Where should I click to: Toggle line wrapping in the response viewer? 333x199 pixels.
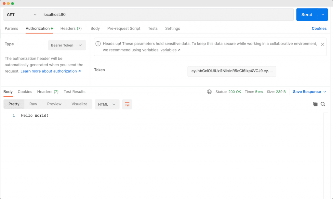coord(127,104)
